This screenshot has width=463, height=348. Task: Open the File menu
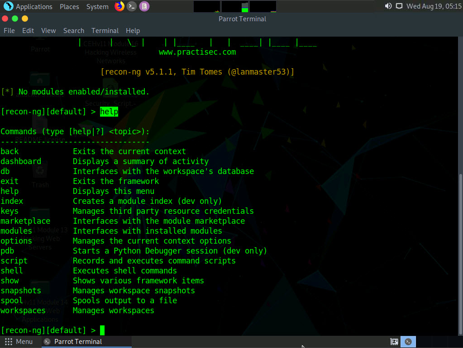pyautogui.click(x=9, y=31)
